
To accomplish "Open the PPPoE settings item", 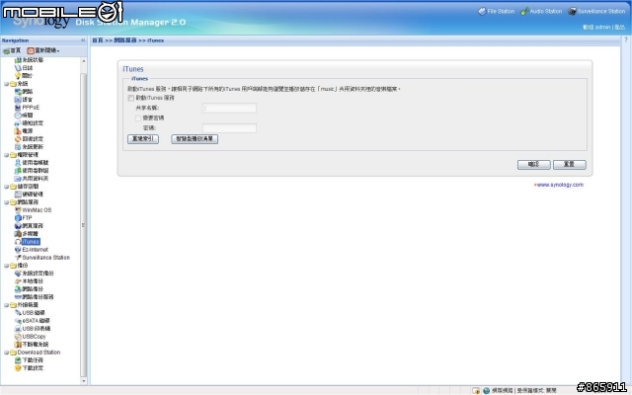I will [27, 108].
